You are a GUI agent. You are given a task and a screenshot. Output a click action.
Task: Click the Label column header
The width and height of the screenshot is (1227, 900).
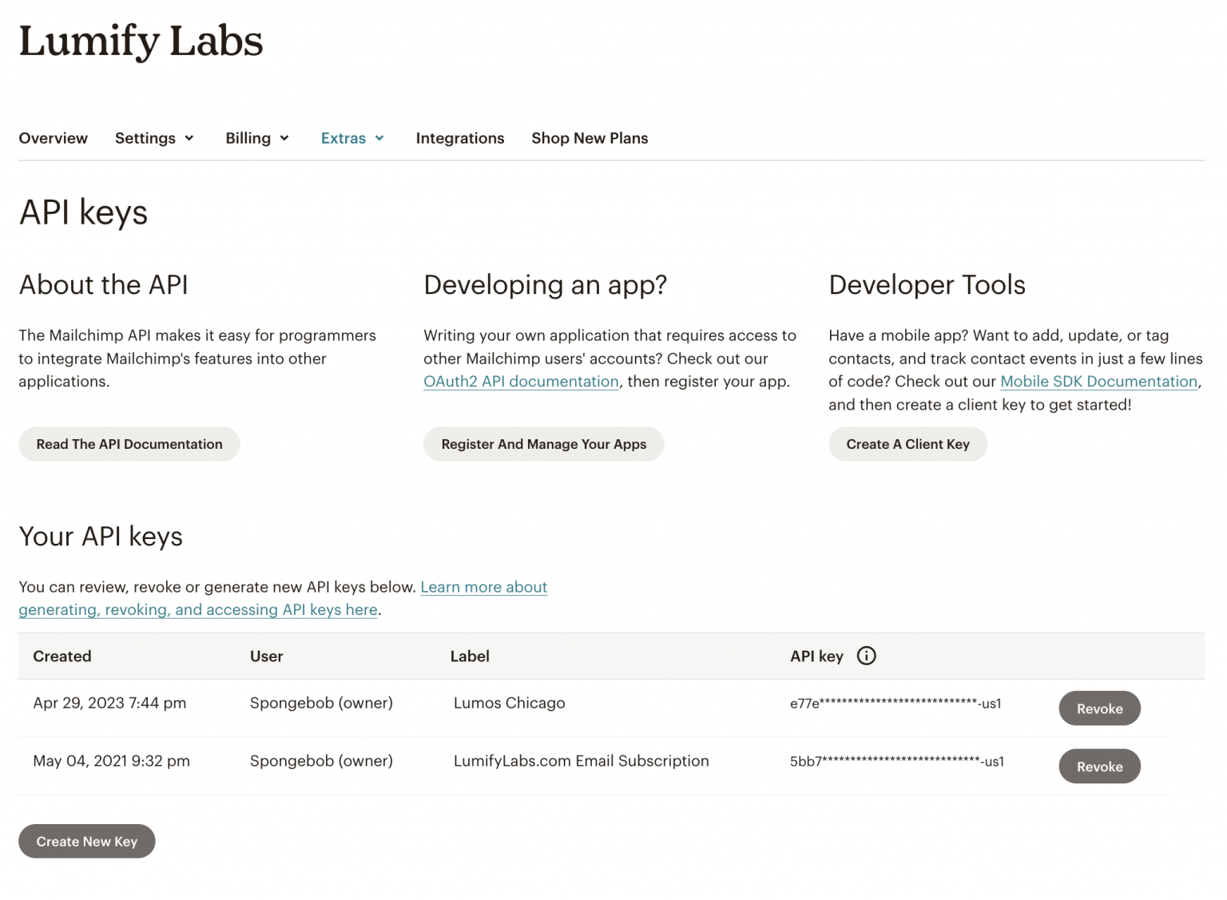pos(470,656)
